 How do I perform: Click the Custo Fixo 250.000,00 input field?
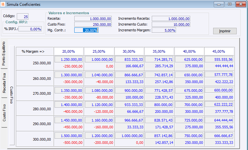(x=93, y=25)
